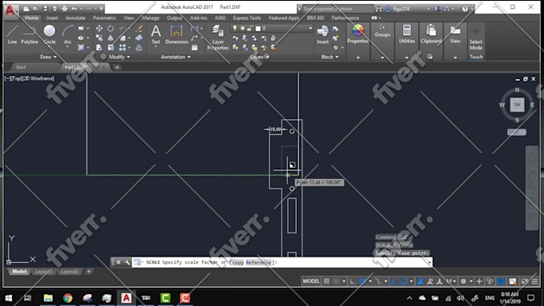Select the Dimension tool
Viewport: 544px width, 306px height.
[x=177, y=34]
